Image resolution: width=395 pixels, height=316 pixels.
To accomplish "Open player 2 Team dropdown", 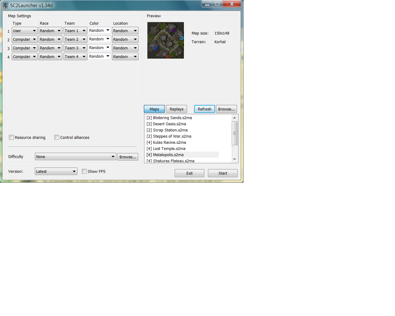I will coord(75,39).
